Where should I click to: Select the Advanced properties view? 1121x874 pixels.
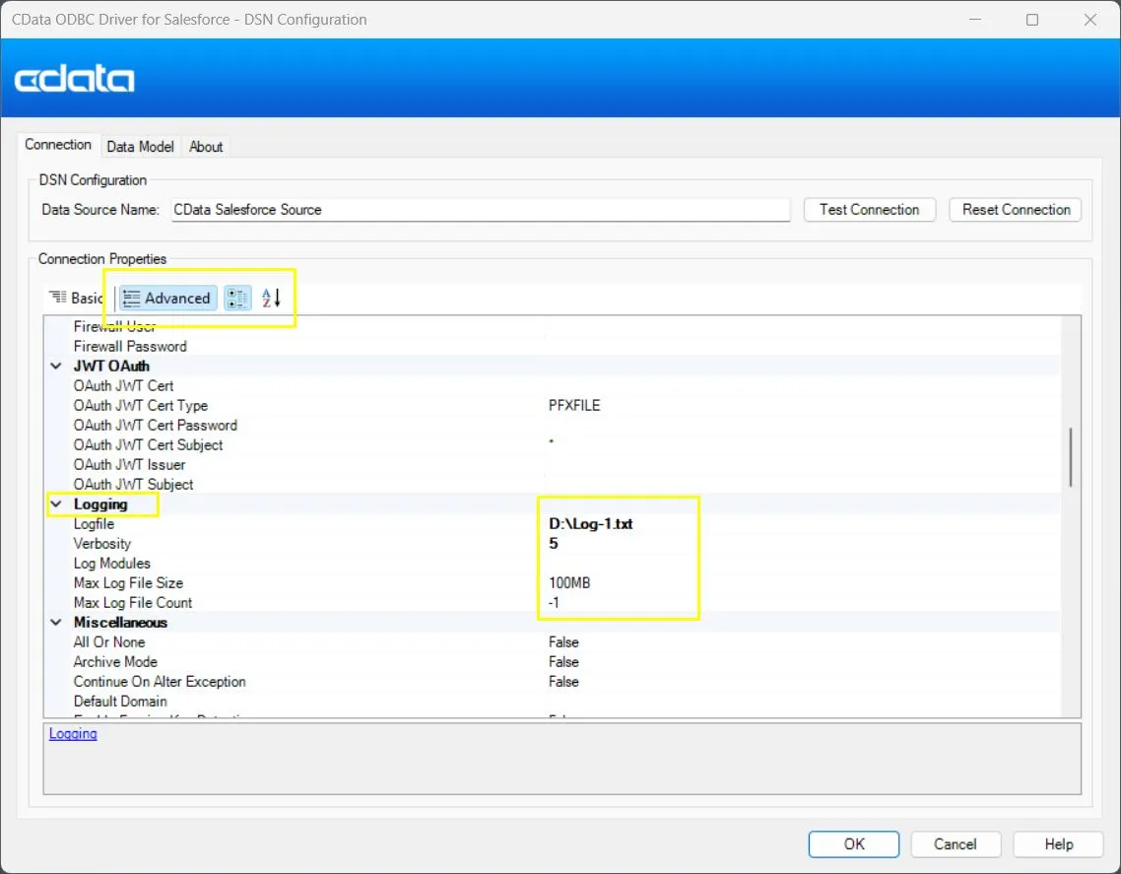(166, 298)
